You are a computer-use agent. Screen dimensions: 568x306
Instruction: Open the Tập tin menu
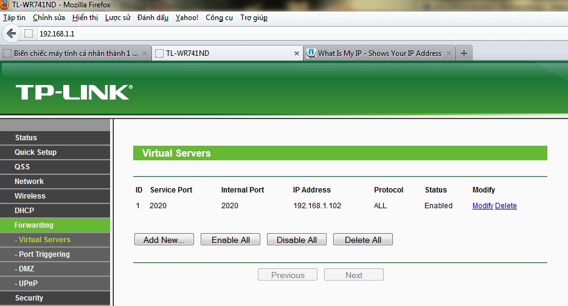click(x=14, y=18)
